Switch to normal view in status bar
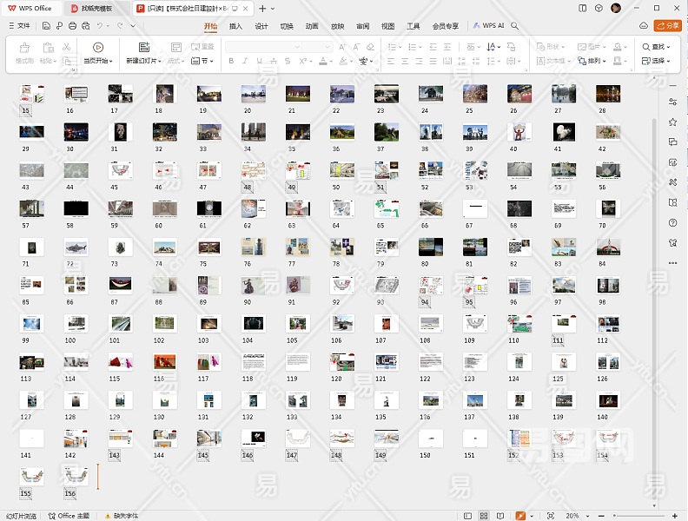This screenshot has width=688, height=521. click(466, 516)
